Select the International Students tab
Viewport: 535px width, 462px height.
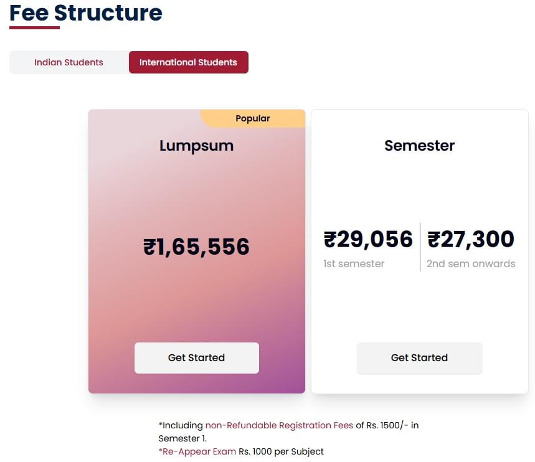(188, 62)
